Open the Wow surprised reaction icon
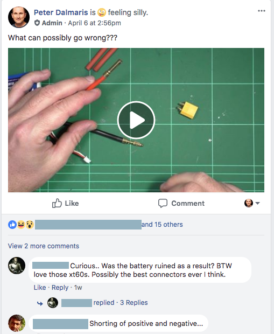The image size is (274, 334). click(30, 225)
